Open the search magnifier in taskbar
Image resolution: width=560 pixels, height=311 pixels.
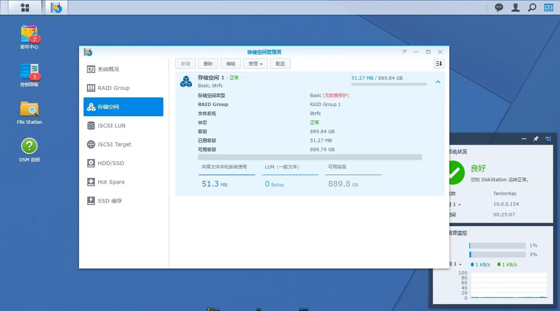point(532,8)
